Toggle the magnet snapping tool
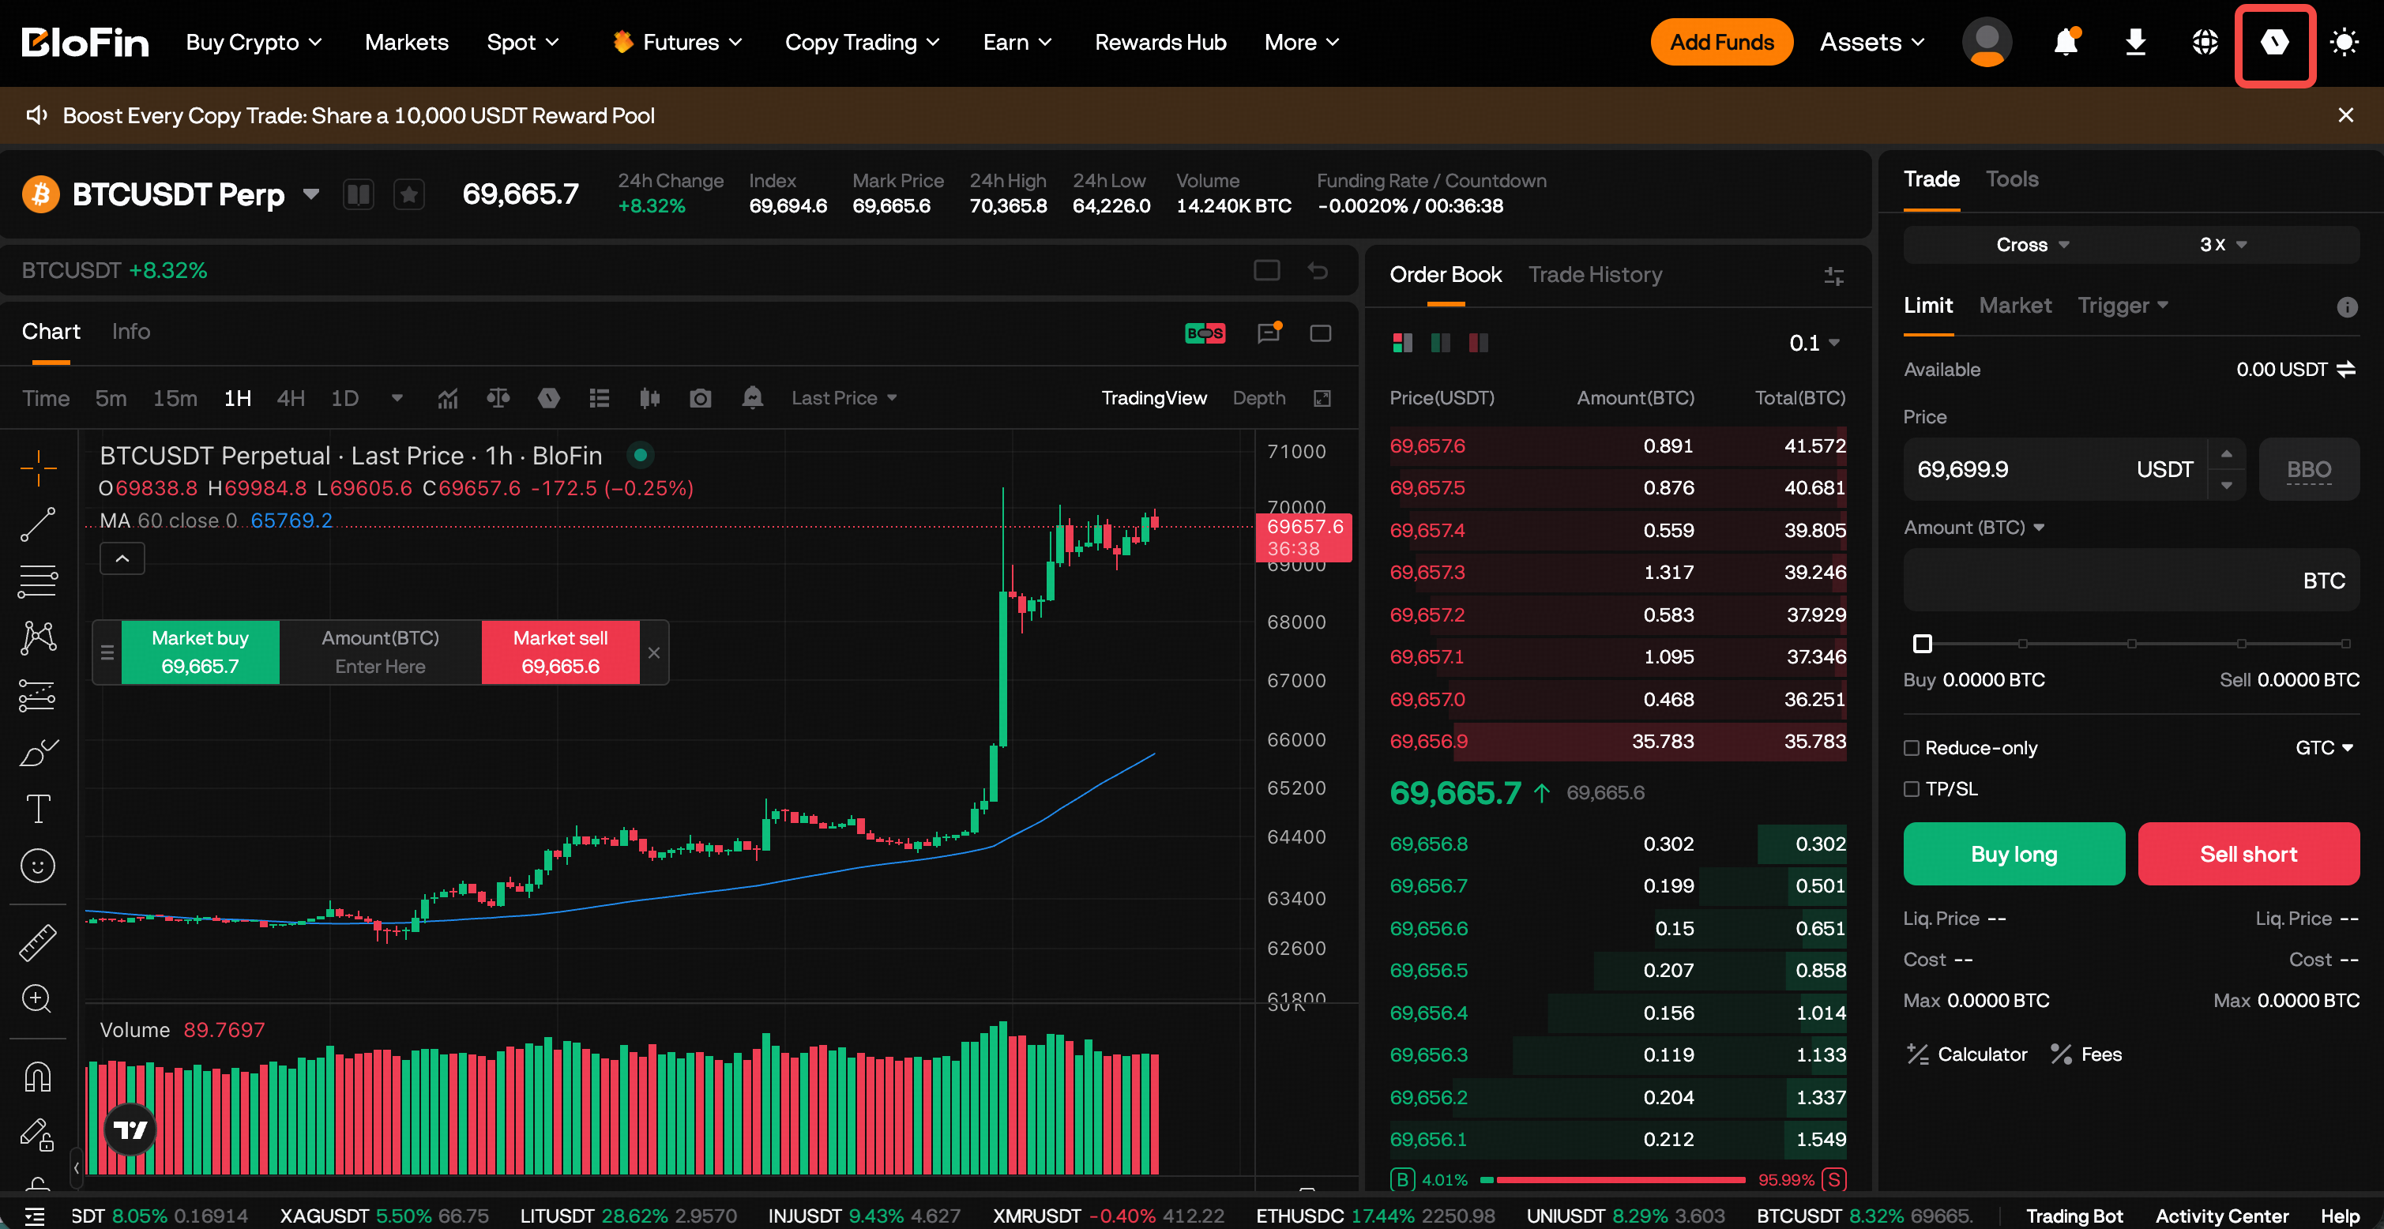The image size is (2384, 1229). 38,1076
